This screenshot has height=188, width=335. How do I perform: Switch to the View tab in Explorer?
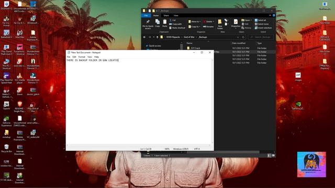pos(176,16)
